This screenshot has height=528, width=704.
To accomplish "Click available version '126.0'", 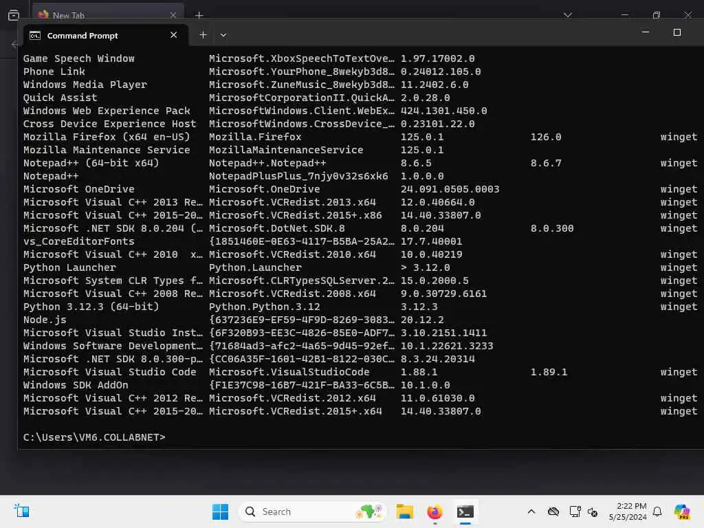I will [x=545, y=137].
